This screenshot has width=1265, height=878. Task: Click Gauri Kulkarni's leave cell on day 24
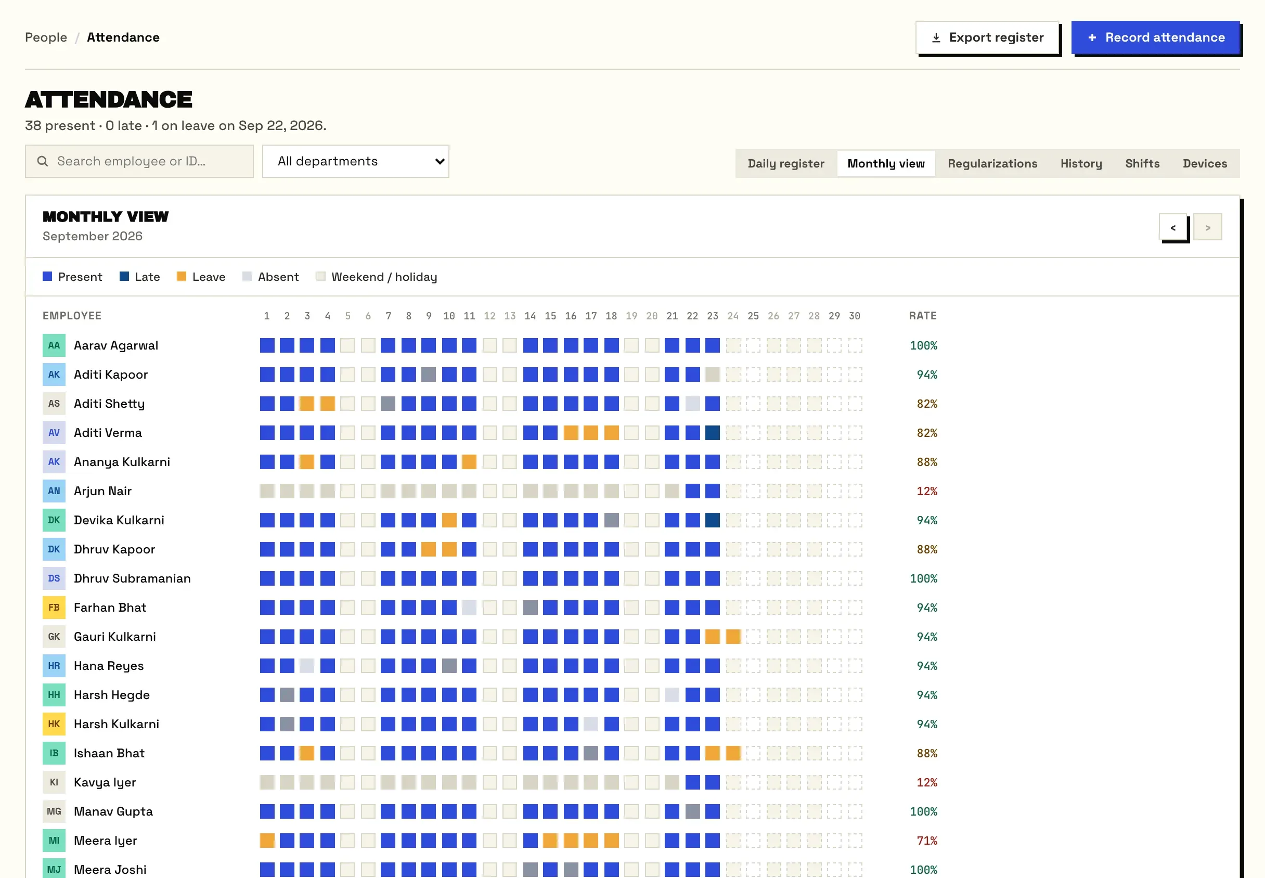[733, 637]
